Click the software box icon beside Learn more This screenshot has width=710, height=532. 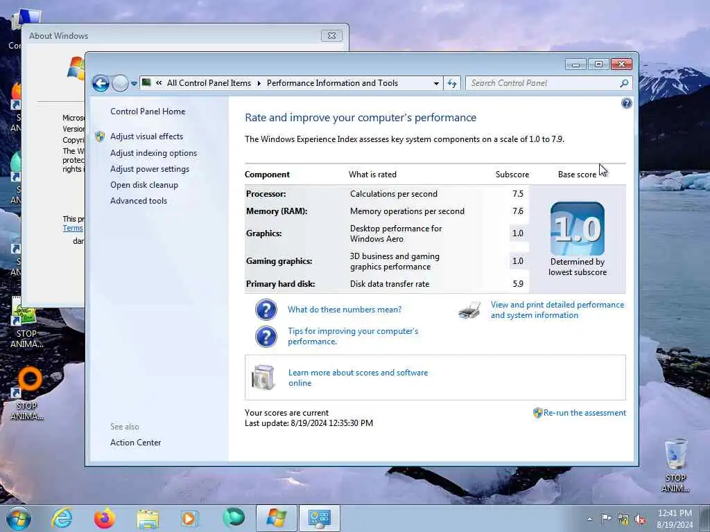pos(263,378)
